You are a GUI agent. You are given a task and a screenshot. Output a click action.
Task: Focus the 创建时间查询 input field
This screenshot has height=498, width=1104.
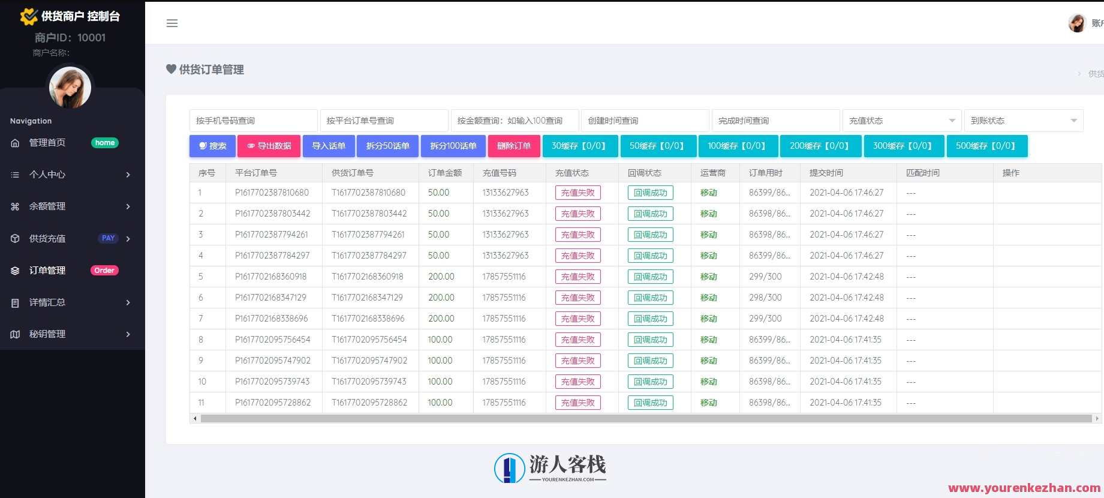645,121
